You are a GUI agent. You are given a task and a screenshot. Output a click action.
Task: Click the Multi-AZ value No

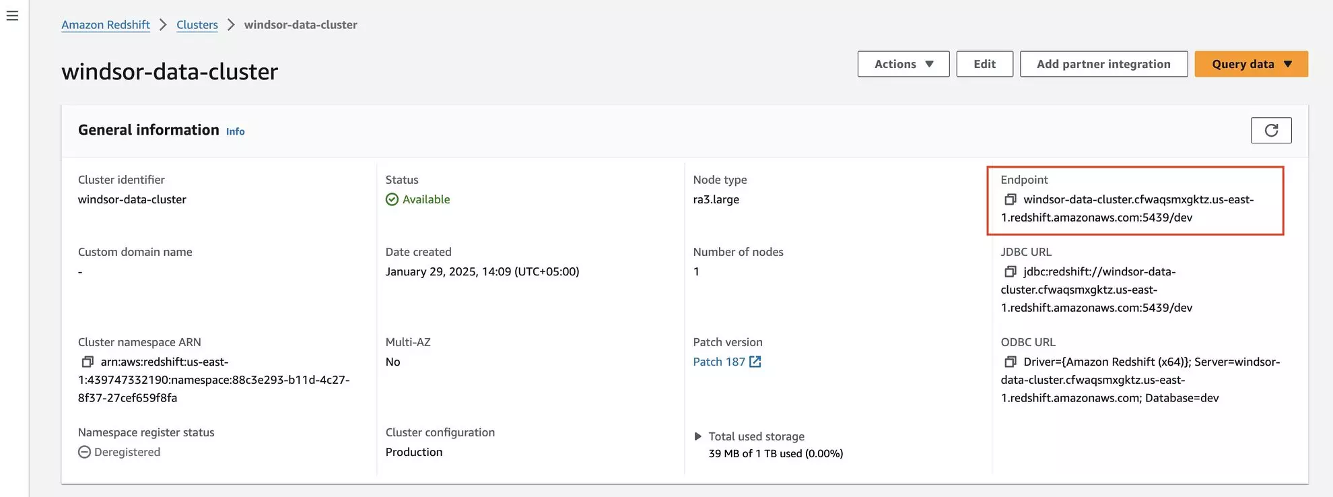393,362
